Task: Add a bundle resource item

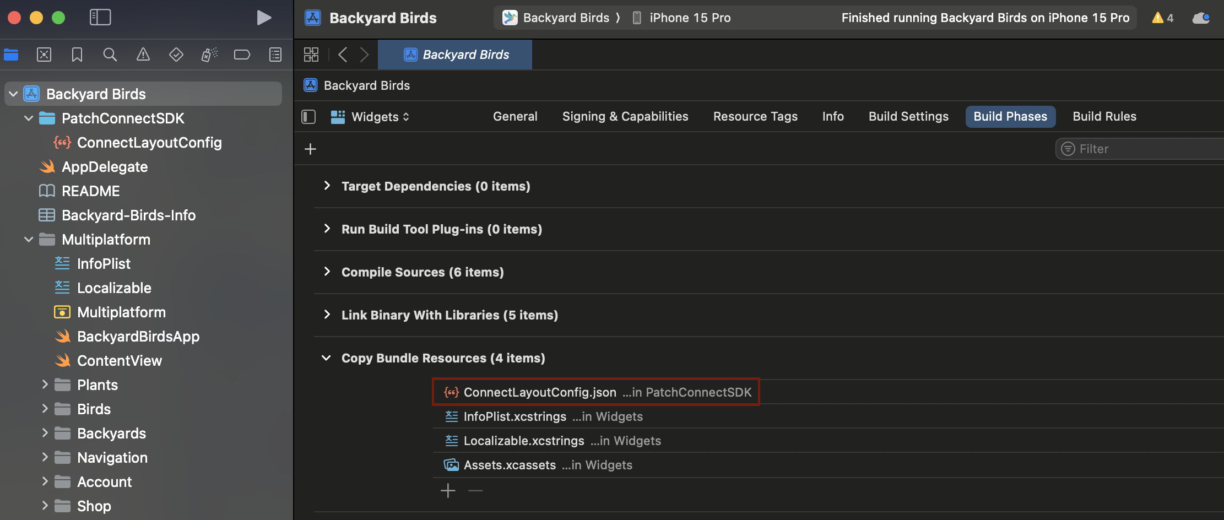Action: (x=448, y=490)
